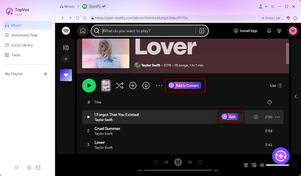Open more options for first track

(277, 117)
